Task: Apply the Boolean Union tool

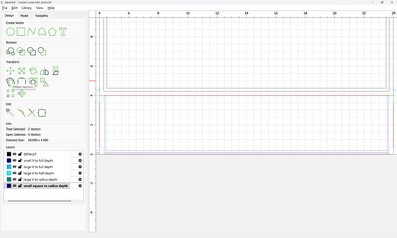Action: pyautogui.click(x=10, y=51)
